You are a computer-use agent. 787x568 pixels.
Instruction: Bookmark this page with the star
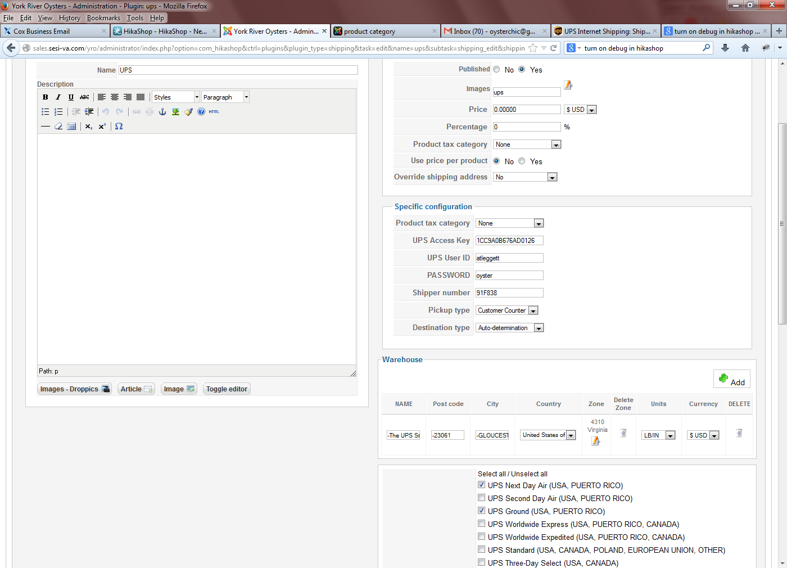[x=533, y=48]
